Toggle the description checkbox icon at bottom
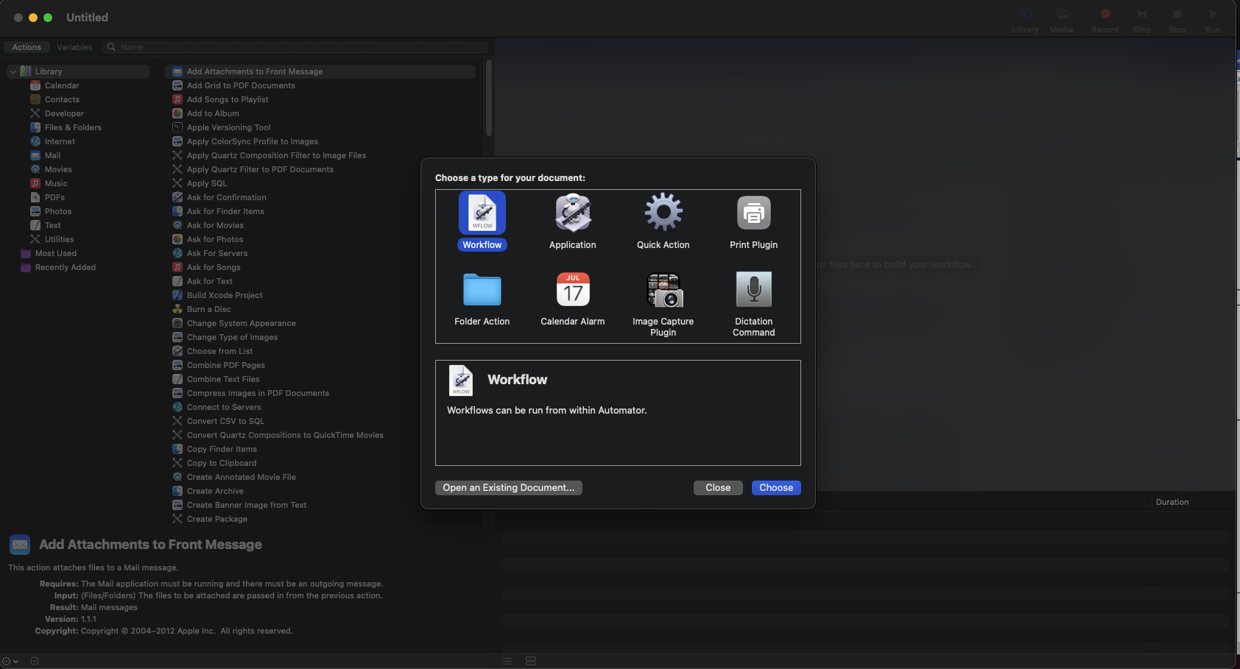The image size is (1240, 669). [x=35, y=661]
